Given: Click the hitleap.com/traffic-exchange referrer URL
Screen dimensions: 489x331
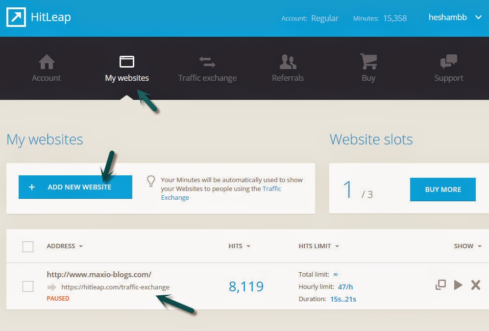Looking at the screenshot, I should [115, 287].
